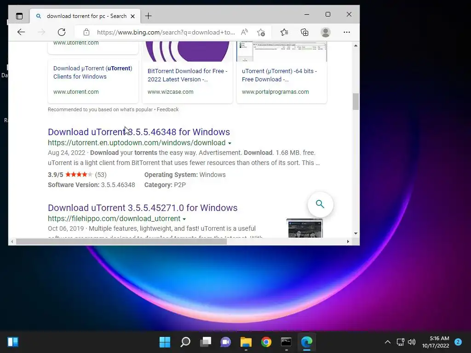Open 'Download uTorrent 3.5.5.45271.0 for Windows' result
Image resolution: width=471 pixels, height=353 pixels.
tap(143, 208)
